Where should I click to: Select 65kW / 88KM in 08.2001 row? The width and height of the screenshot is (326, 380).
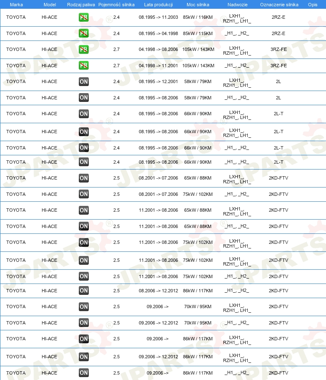coord(198,178)
